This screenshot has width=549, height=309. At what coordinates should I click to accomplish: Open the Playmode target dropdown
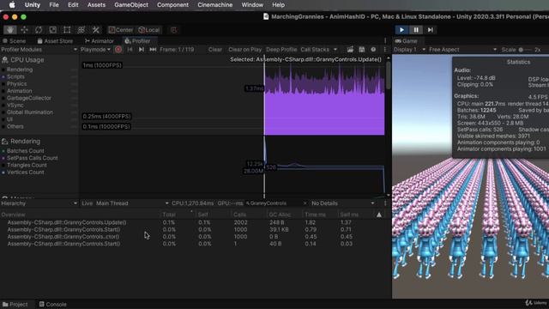pos(95,50)
